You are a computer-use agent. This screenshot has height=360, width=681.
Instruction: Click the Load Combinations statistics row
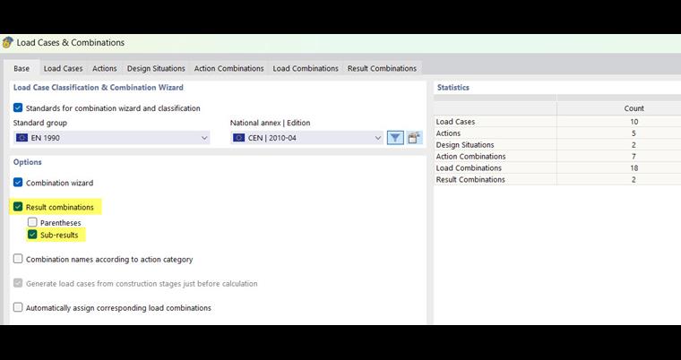(557, 167)
